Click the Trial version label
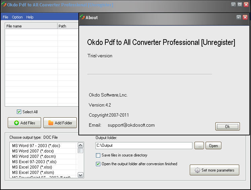Screen dimensions: 251x190 pos(100,56)
